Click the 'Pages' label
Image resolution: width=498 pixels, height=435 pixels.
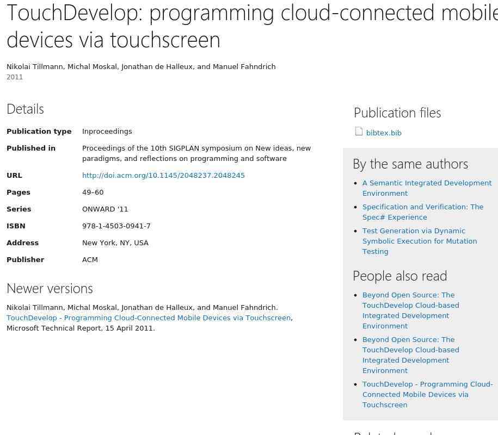(19, 192)
